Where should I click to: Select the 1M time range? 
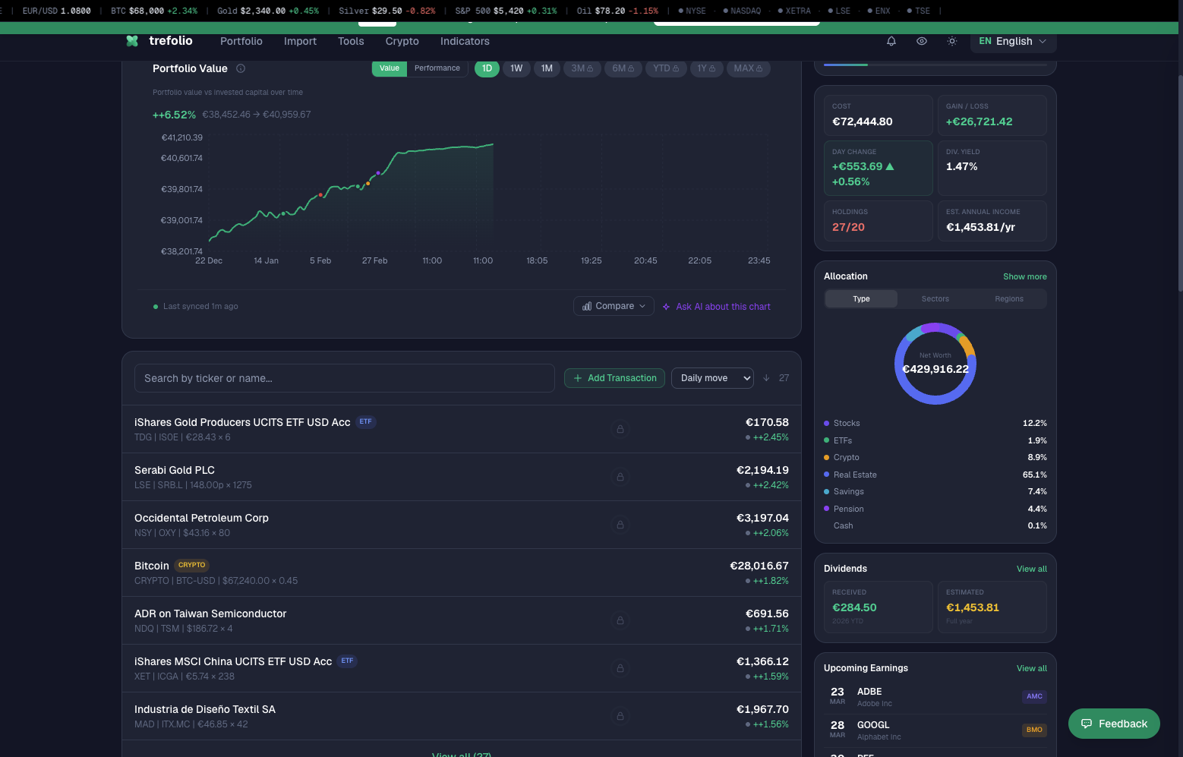547,68
